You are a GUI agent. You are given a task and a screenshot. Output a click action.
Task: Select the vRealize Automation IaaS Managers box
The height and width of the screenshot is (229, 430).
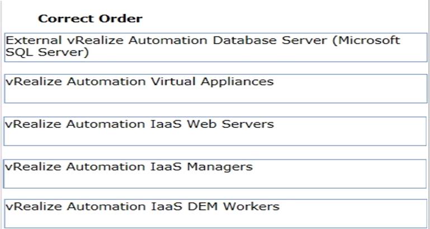click(215, 173)
